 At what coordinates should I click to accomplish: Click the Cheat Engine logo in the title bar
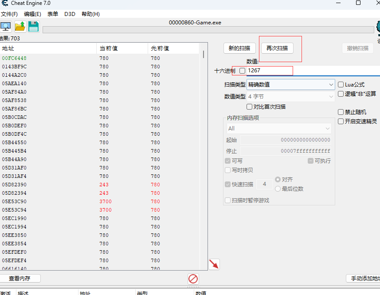(x=4, y=3)
